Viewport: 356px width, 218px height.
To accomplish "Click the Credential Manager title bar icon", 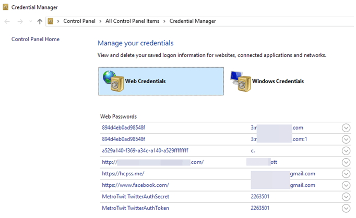I will 5,7.
